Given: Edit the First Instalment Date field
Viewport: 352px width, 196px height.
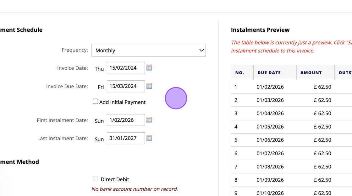Looking at the screenshot, I should 126,120.
